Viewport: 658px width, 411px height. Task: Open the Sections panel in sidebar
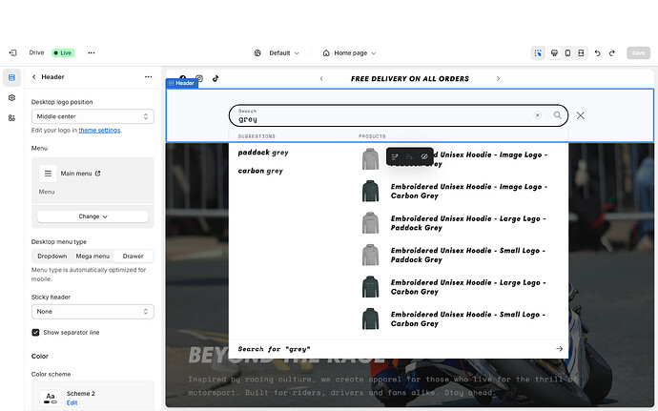(11, 77)
